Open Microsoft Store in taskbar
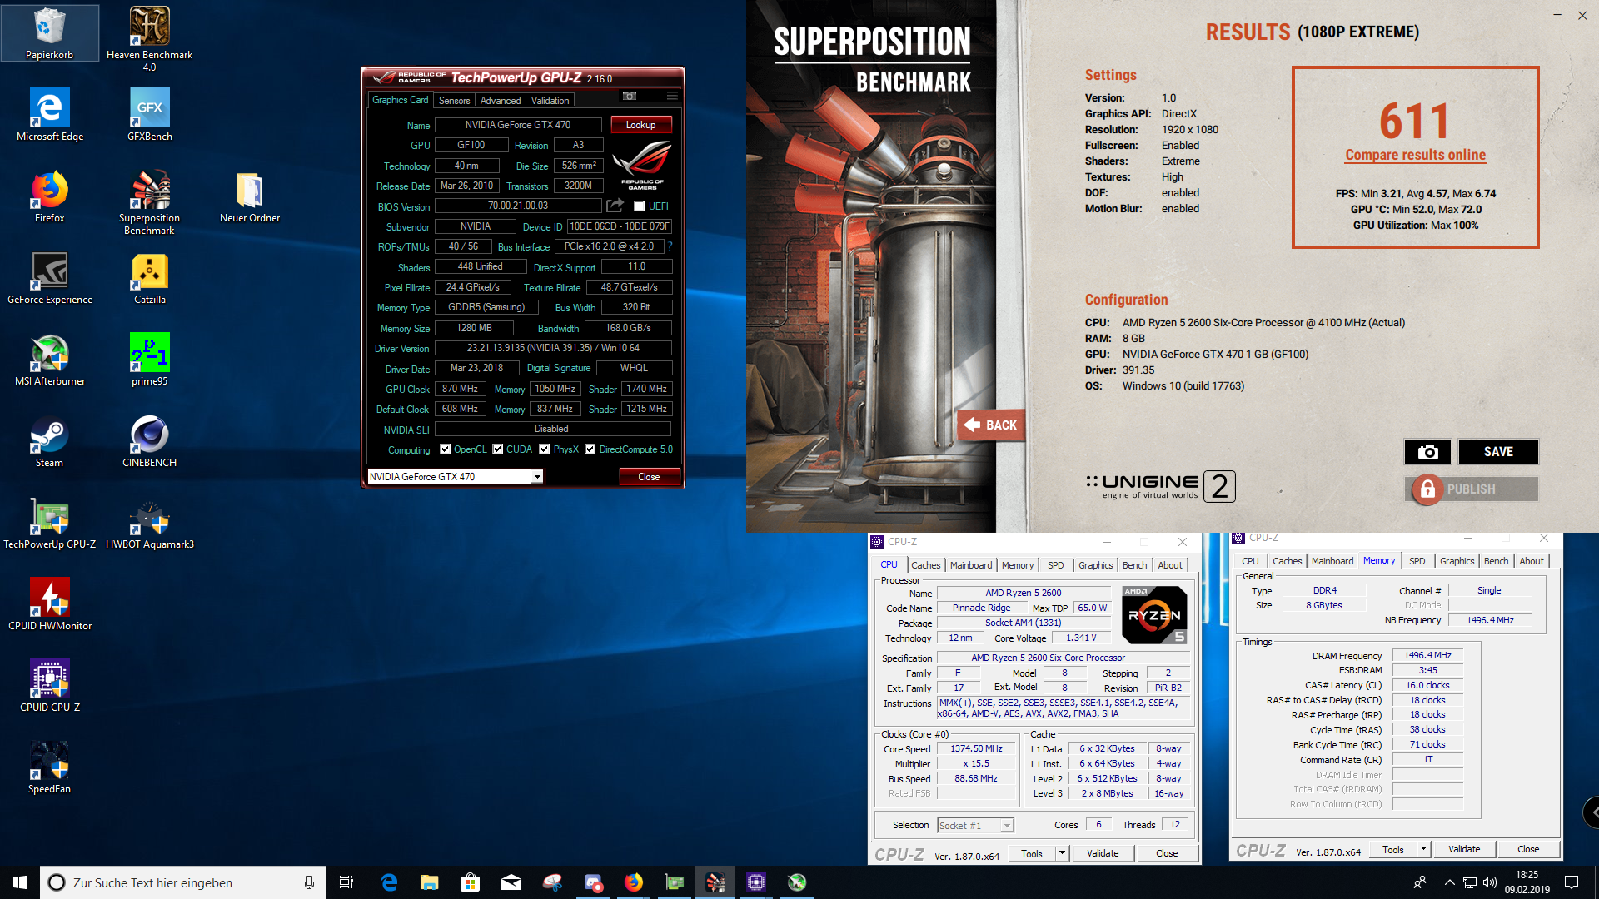 [x=471, y=882]
